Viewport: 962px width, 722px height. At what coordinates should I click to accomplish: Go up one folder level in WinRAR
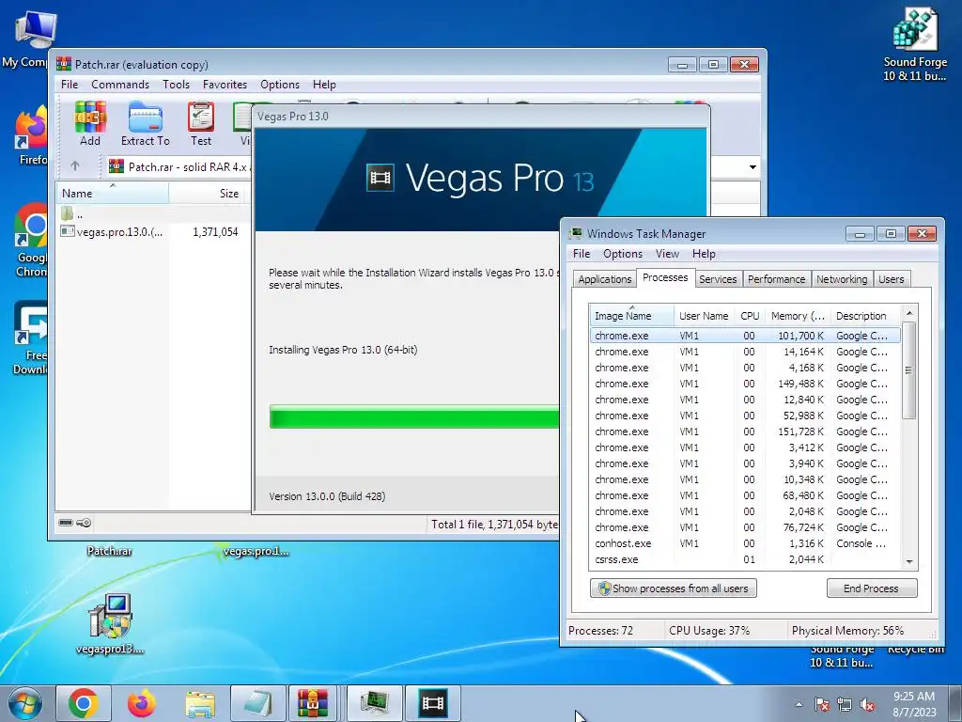coord(75,166)
